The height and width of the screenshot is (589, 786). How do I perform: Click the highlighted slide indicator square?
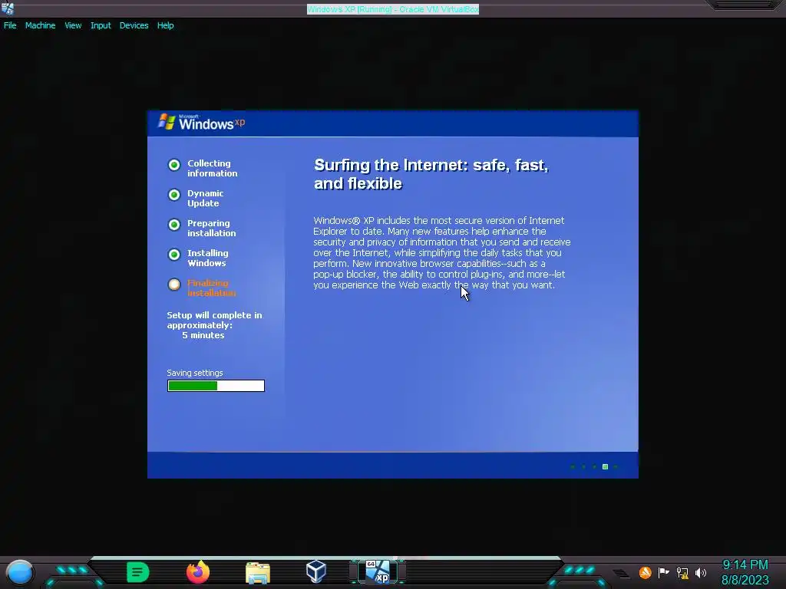pyautogui.click(x=605, y=467)
